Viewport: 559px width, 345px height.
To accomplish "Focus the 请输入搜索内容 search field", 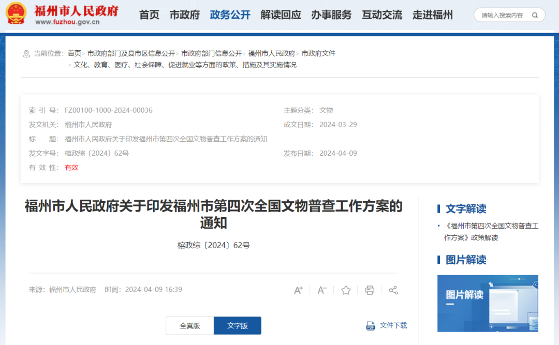I will tap(503, 15).
